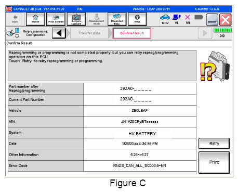Select the VIN value JN1AZ0CPxBTxxxxxx
The height and width of the screenshot is (193, 238).
click(x=140, y=122)
